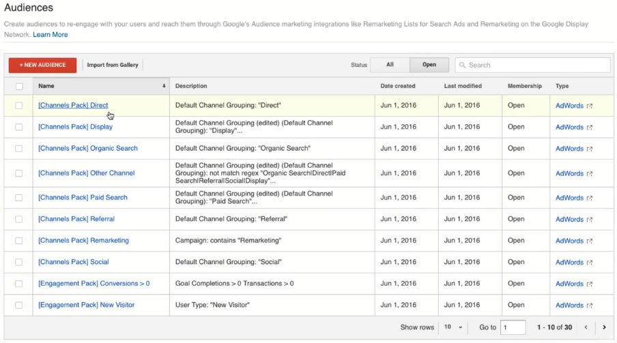Click the New Audience button
The image size is (617, 343).
(x=42, y=65)
